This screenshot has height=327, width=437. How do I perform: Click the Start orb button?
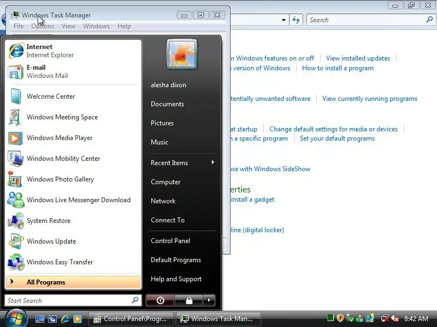click(x=16, y=319)
